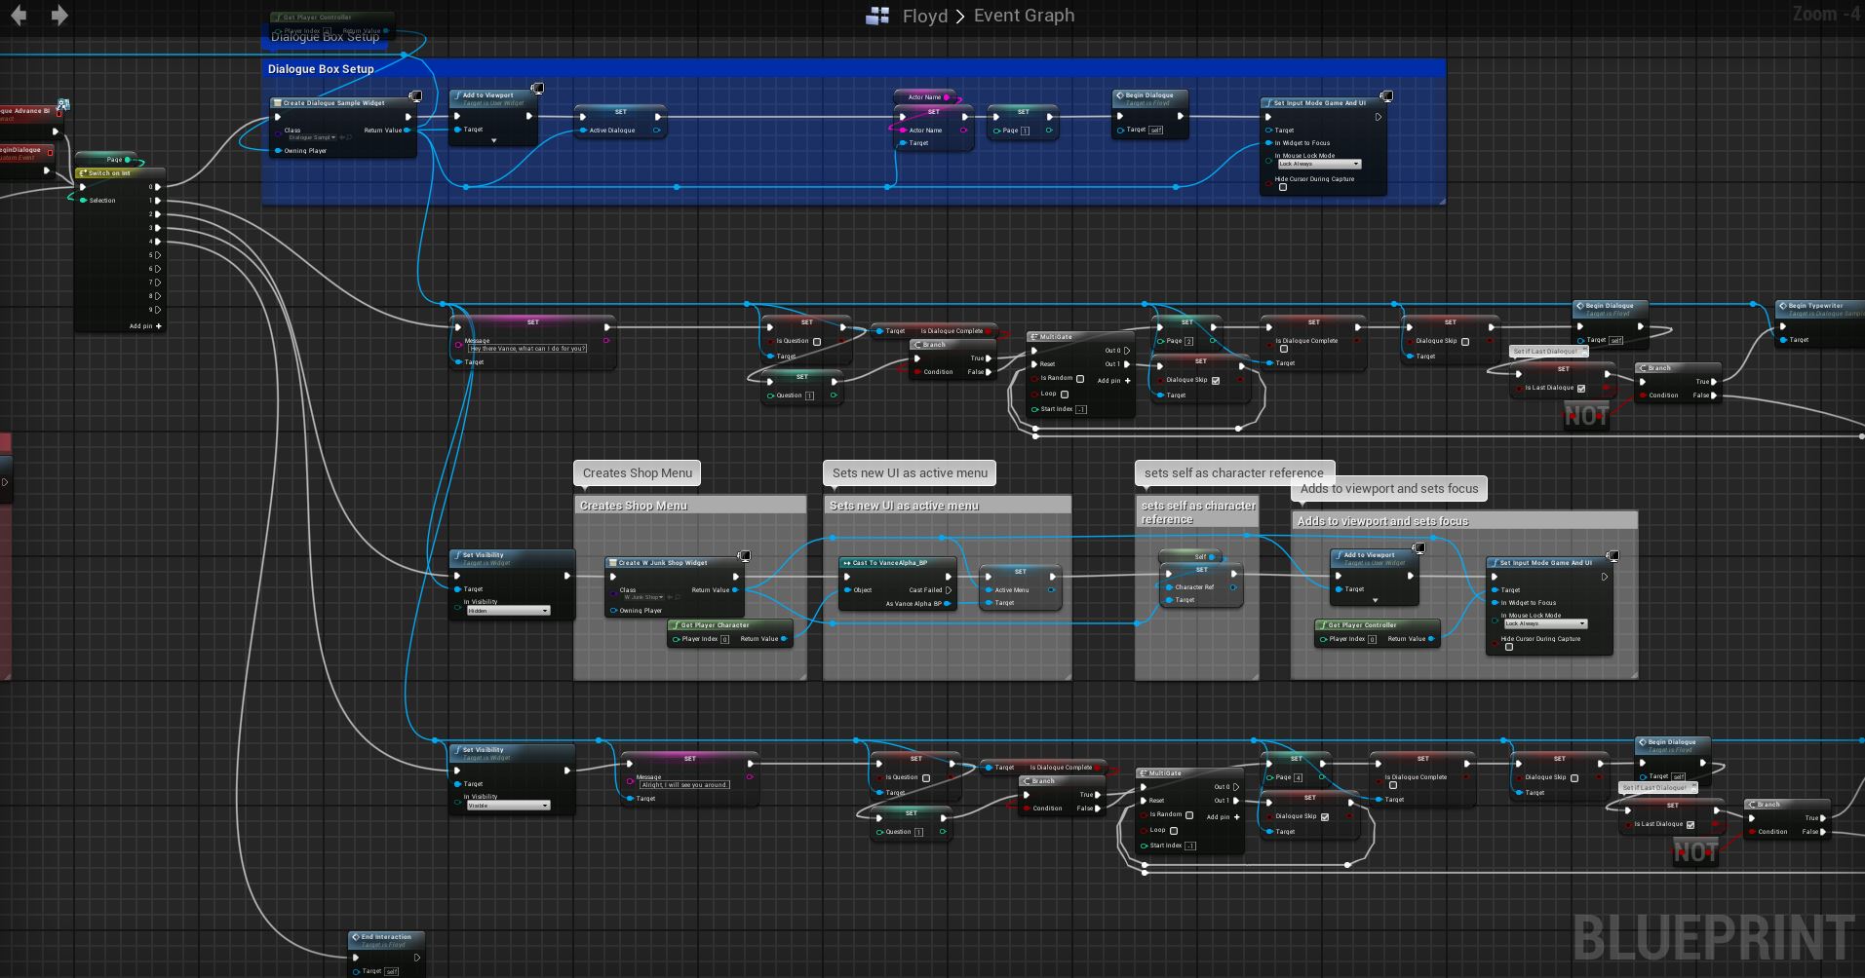Screen dimensions: 1865x978
Task: Click Start Index value on the upper MultiGate
Action: (1081, 409)
